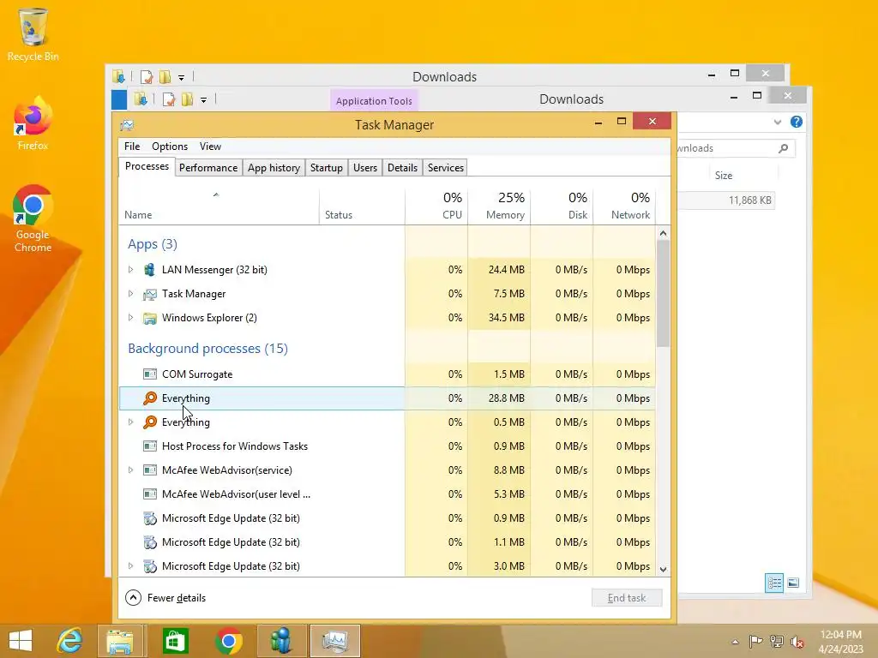Click the process list scrollbar up arrow
This screenshot has height=658, width=878.
click(663, 233)
